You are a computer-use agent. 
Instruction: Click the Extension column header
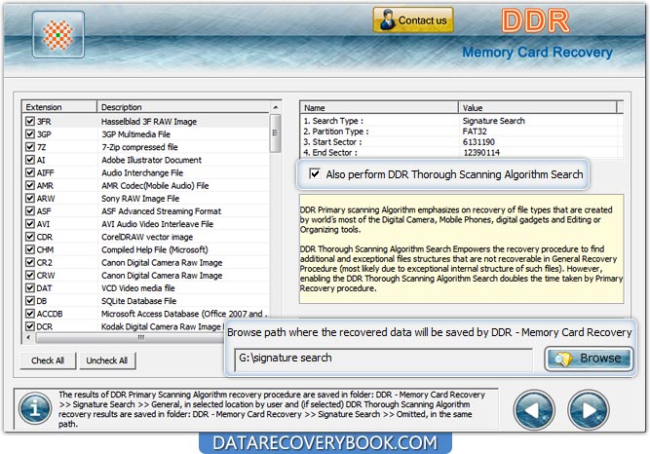pos(58,107)
